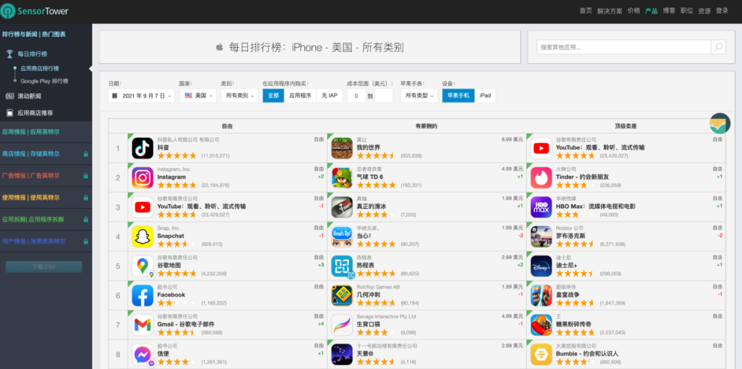This screenshot has height=369, width=742.
Task: Click the minimum cost field showing 0
Action: [x=357, y=96]
